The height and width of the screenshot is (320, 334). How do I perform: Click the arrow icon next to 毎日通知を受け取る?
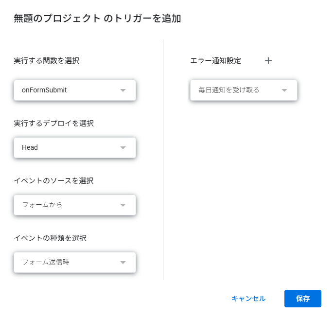click(284, 90)
